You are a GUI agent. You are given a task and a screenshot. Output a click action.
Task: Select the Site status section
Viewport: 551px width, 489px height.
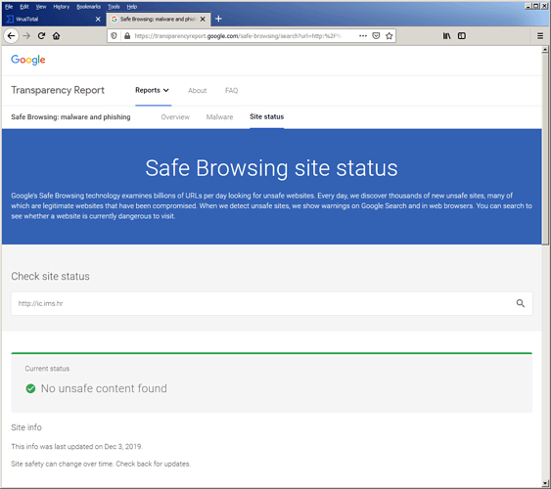click(267, 117)
